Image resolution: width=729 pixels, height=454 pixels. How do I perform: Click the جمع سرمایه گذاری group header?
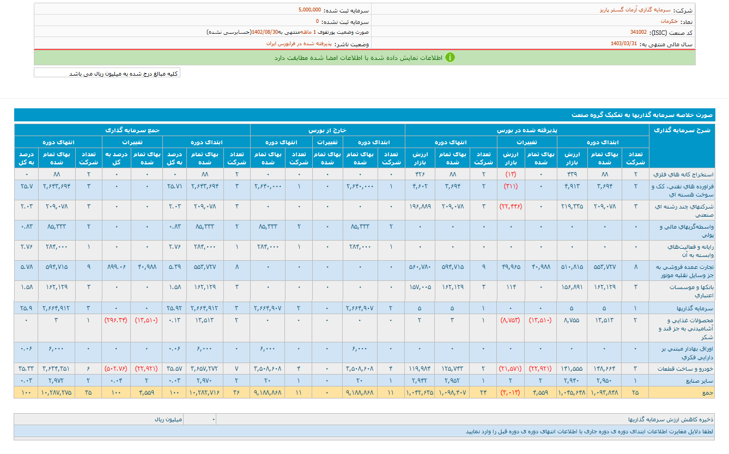pos(132,130)
